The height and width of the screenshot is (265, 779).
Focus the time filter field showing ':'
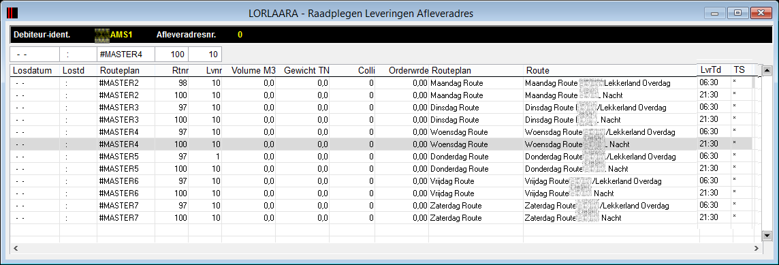(x=78, y=54)
